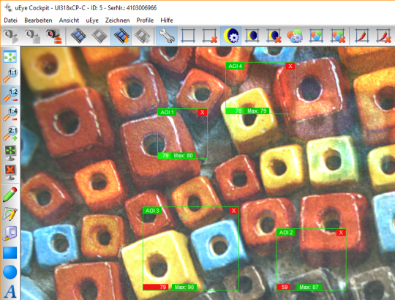Viewport: 395px width, 300px height.
Task: Click the delete AOI icon with red cross
Action: click(210, 36)
